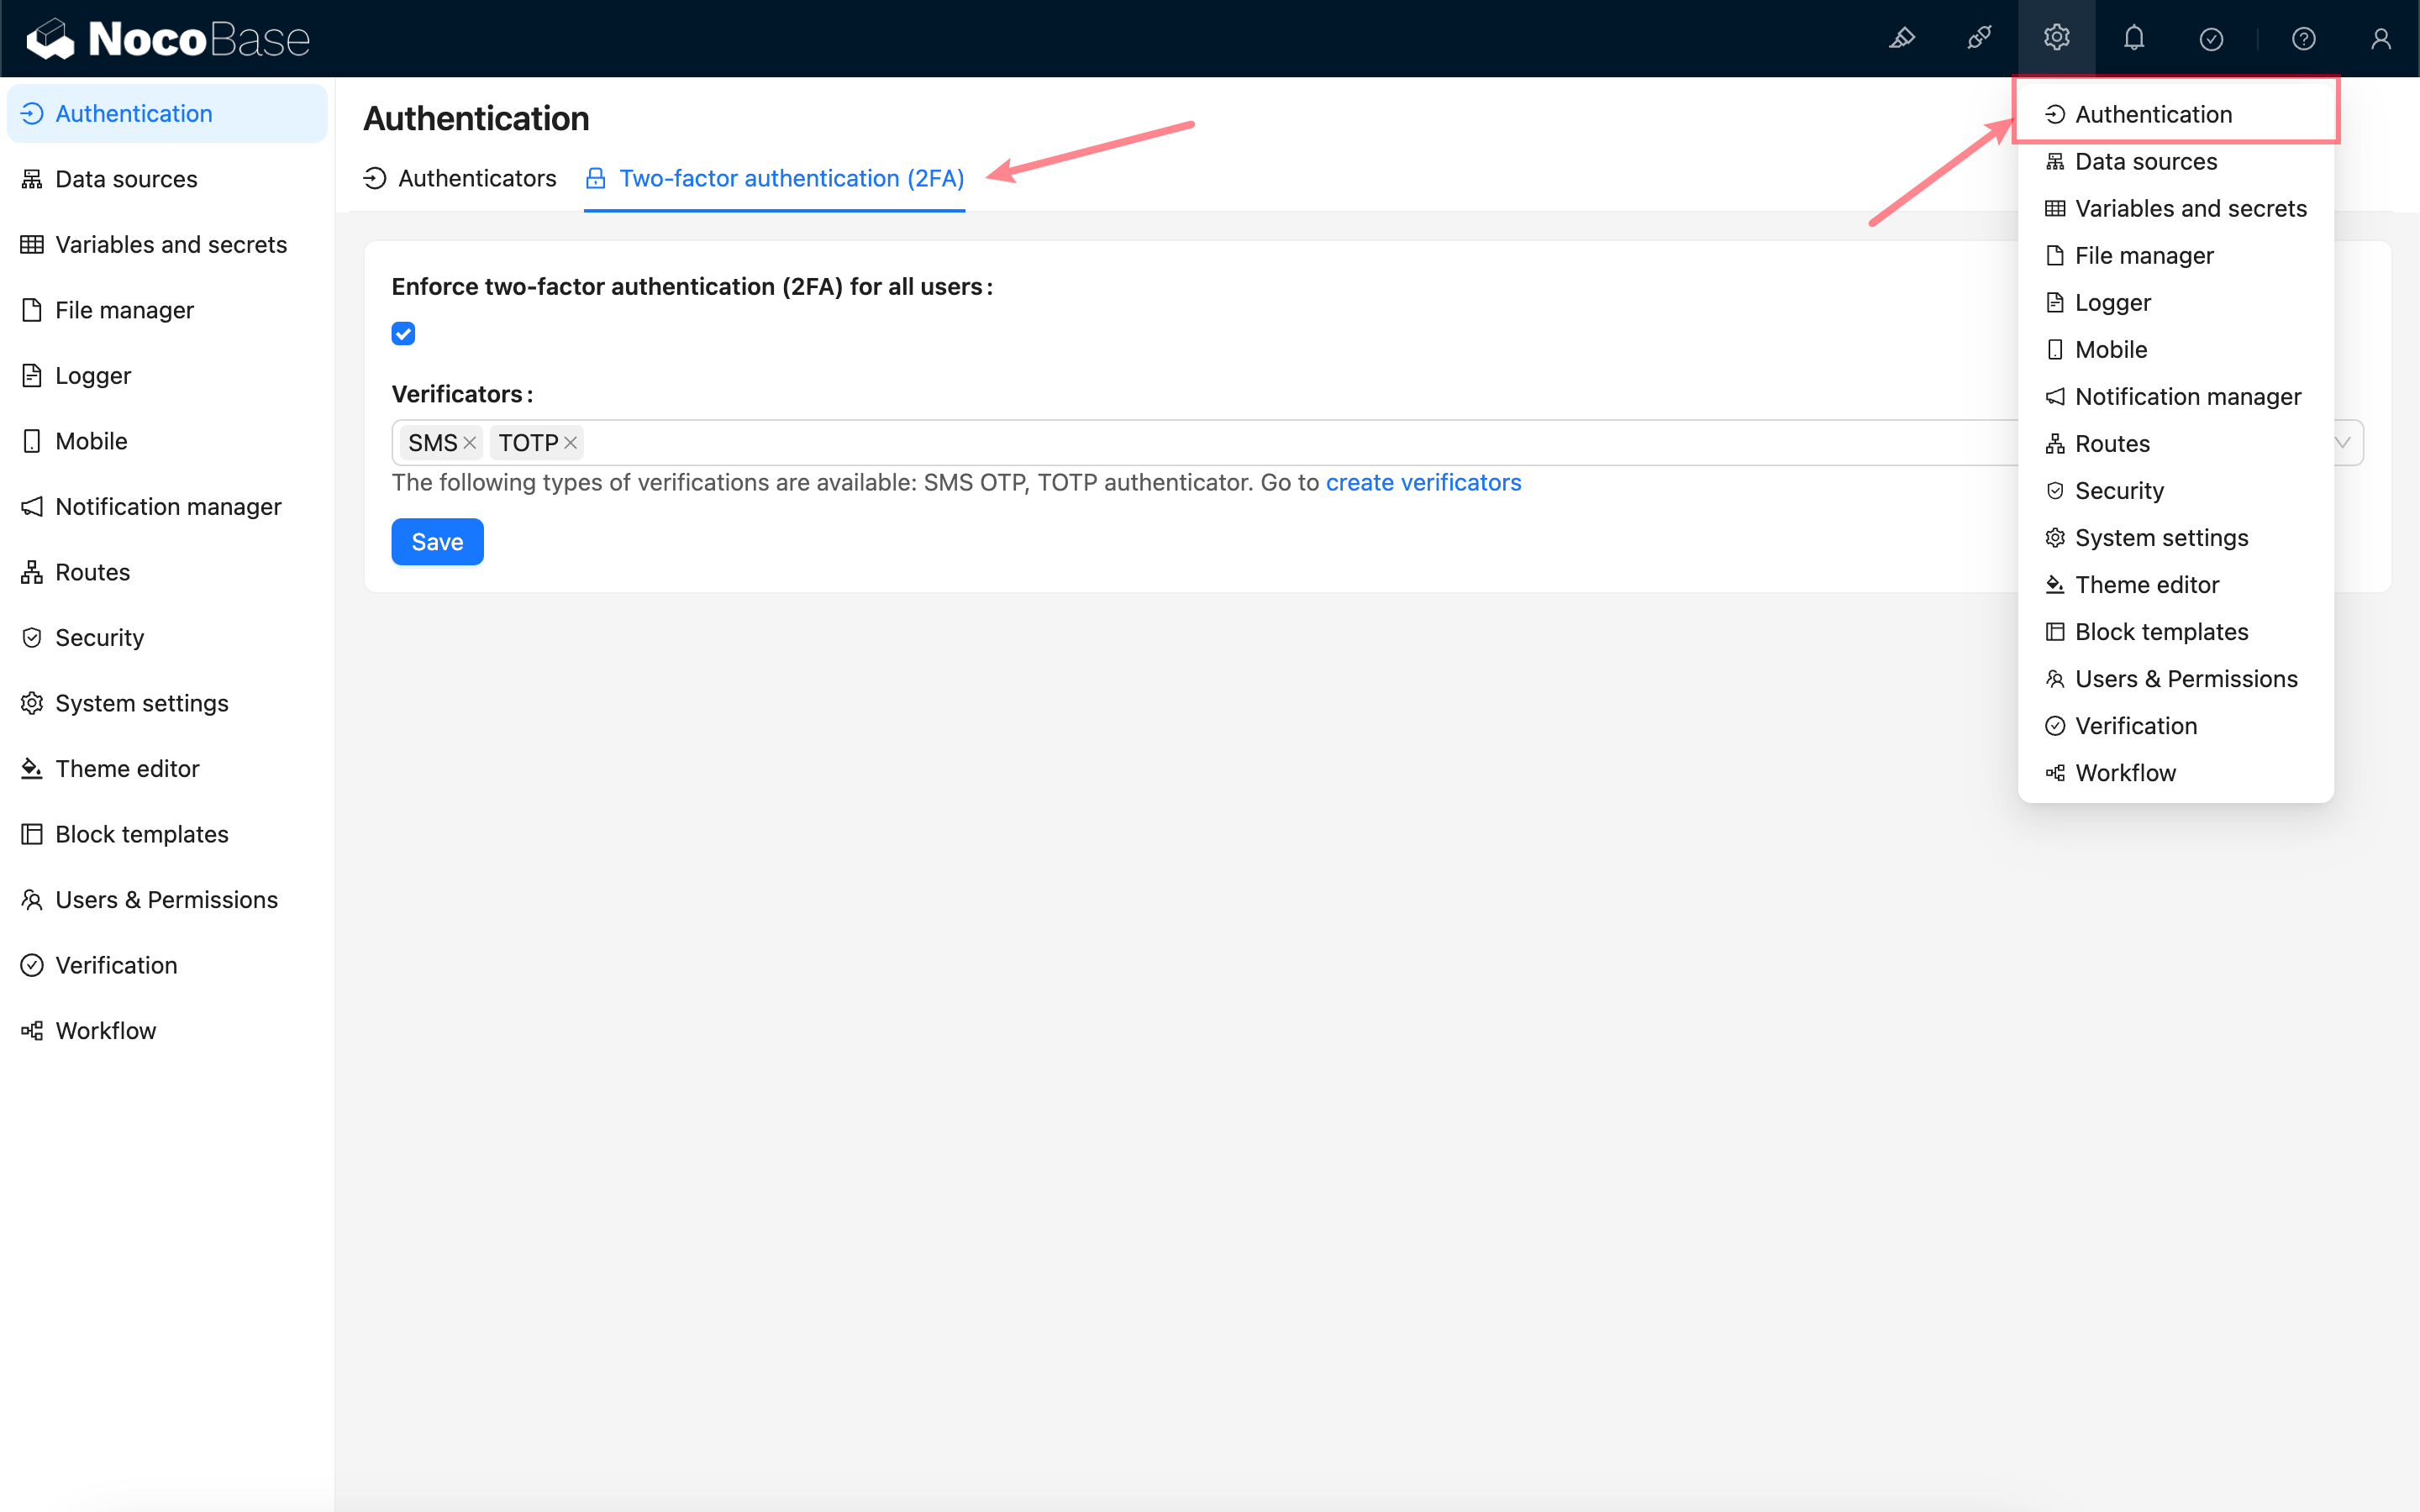Remove the SMS verificator tag
This screenshot has height=1512, width=2420.
[470, 443]
